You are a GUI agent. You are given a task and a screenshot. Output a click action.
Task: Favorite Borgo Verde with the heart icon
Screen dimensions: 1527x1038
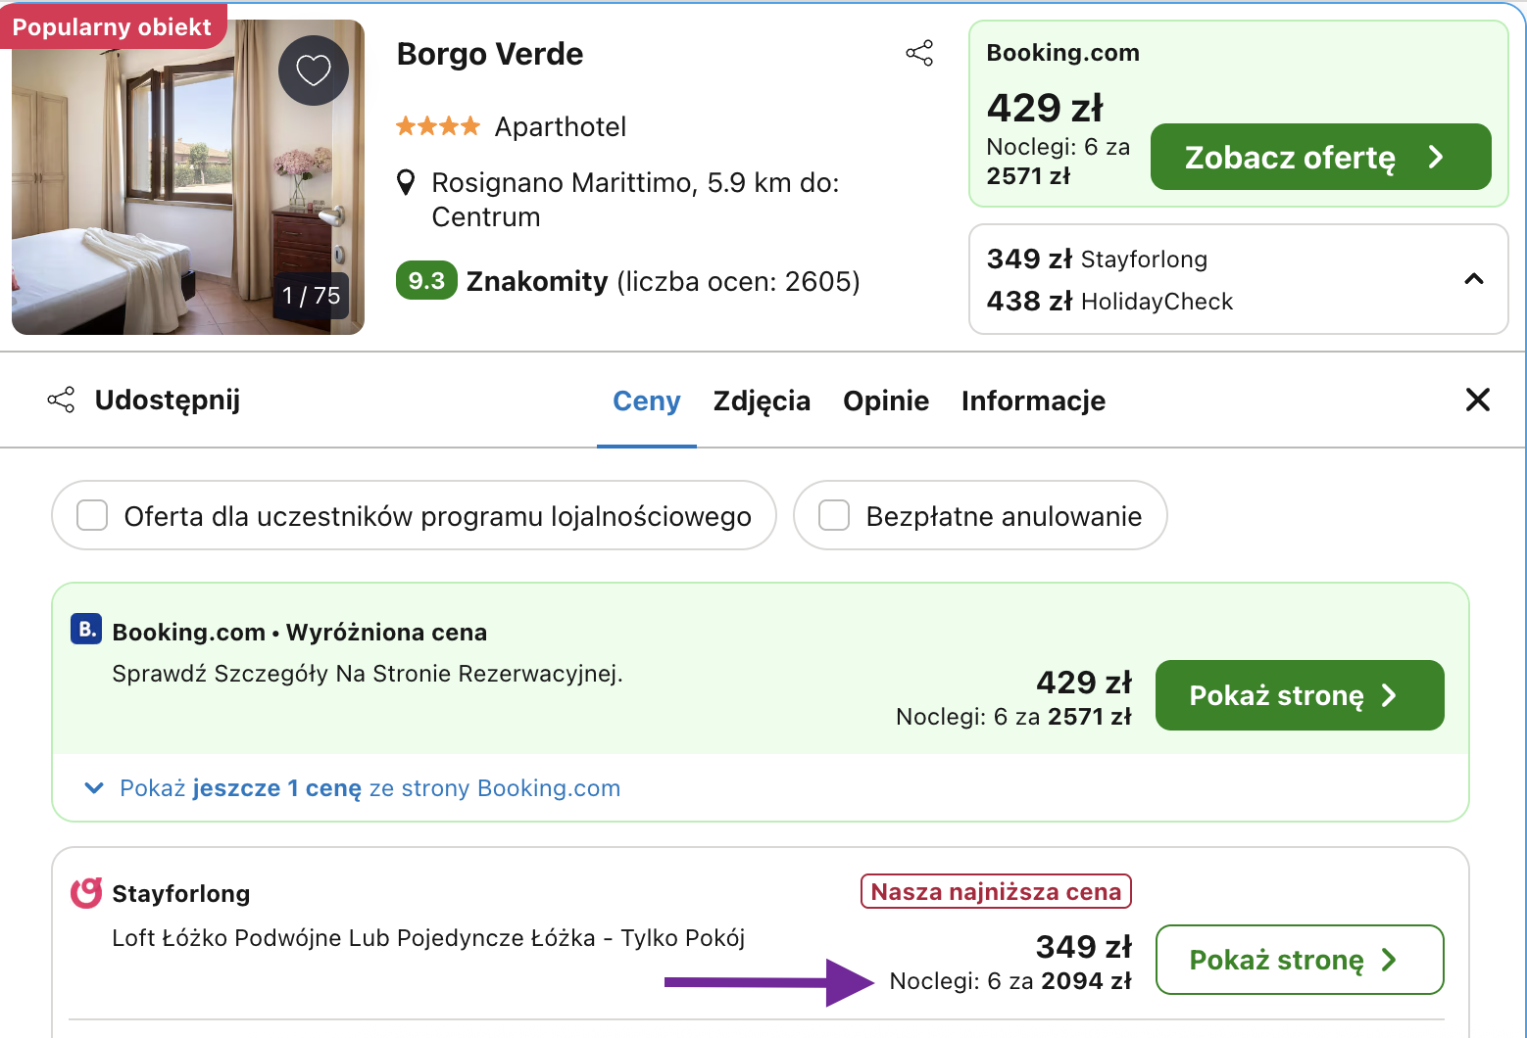[x=313, y=70]
